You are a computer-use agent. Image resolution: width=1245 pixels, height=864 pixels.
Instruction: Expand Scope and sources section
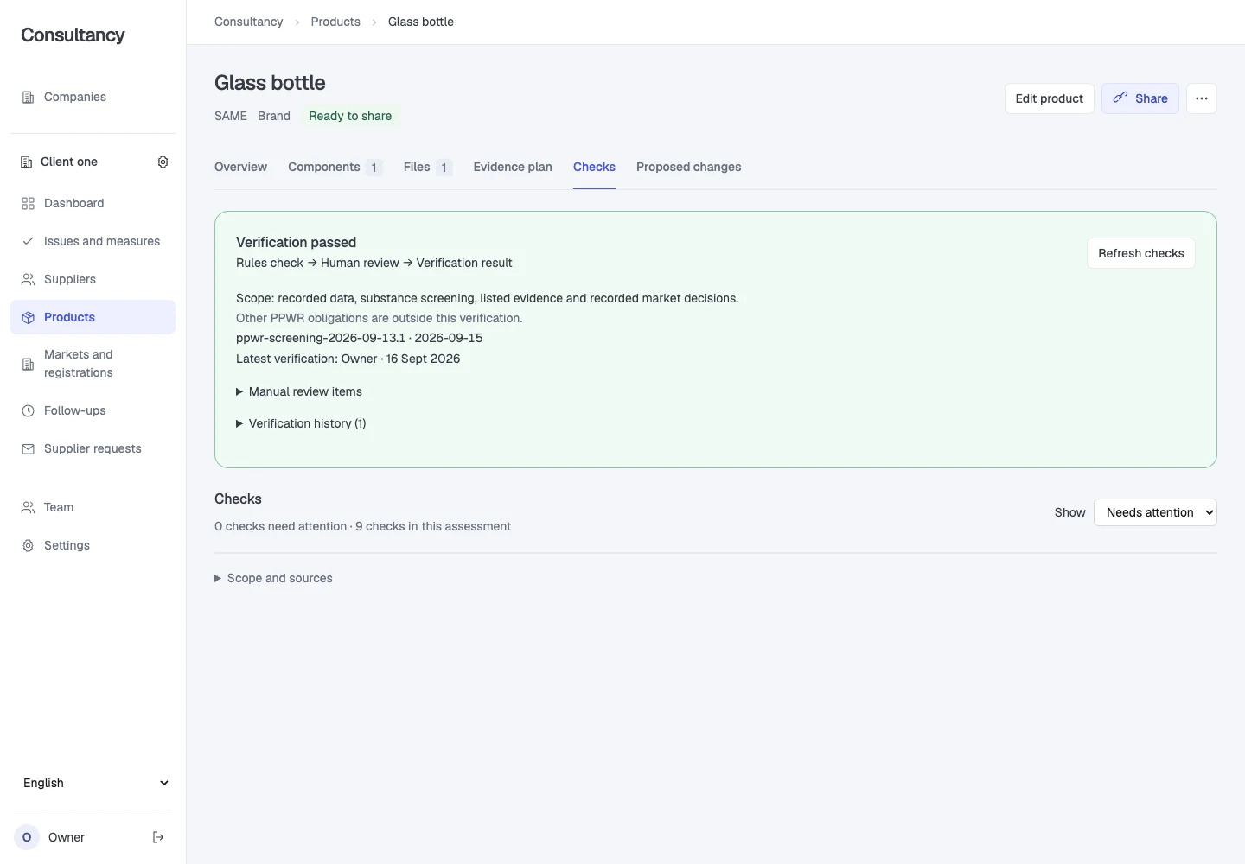coord(273,578)
